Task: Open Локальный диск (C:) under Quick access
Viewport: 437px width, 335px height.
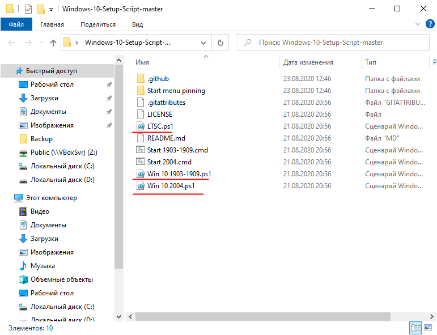Action: (62, 166)
